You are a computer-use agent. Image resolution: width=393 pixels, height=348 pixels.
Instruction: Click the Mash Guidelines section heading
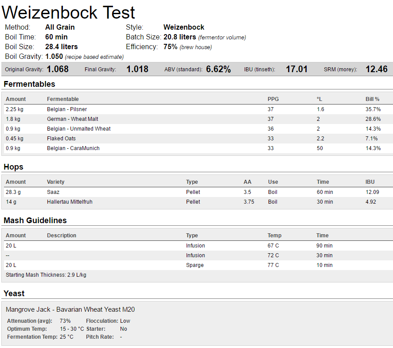pyautogui.click(x=35, y=220)
